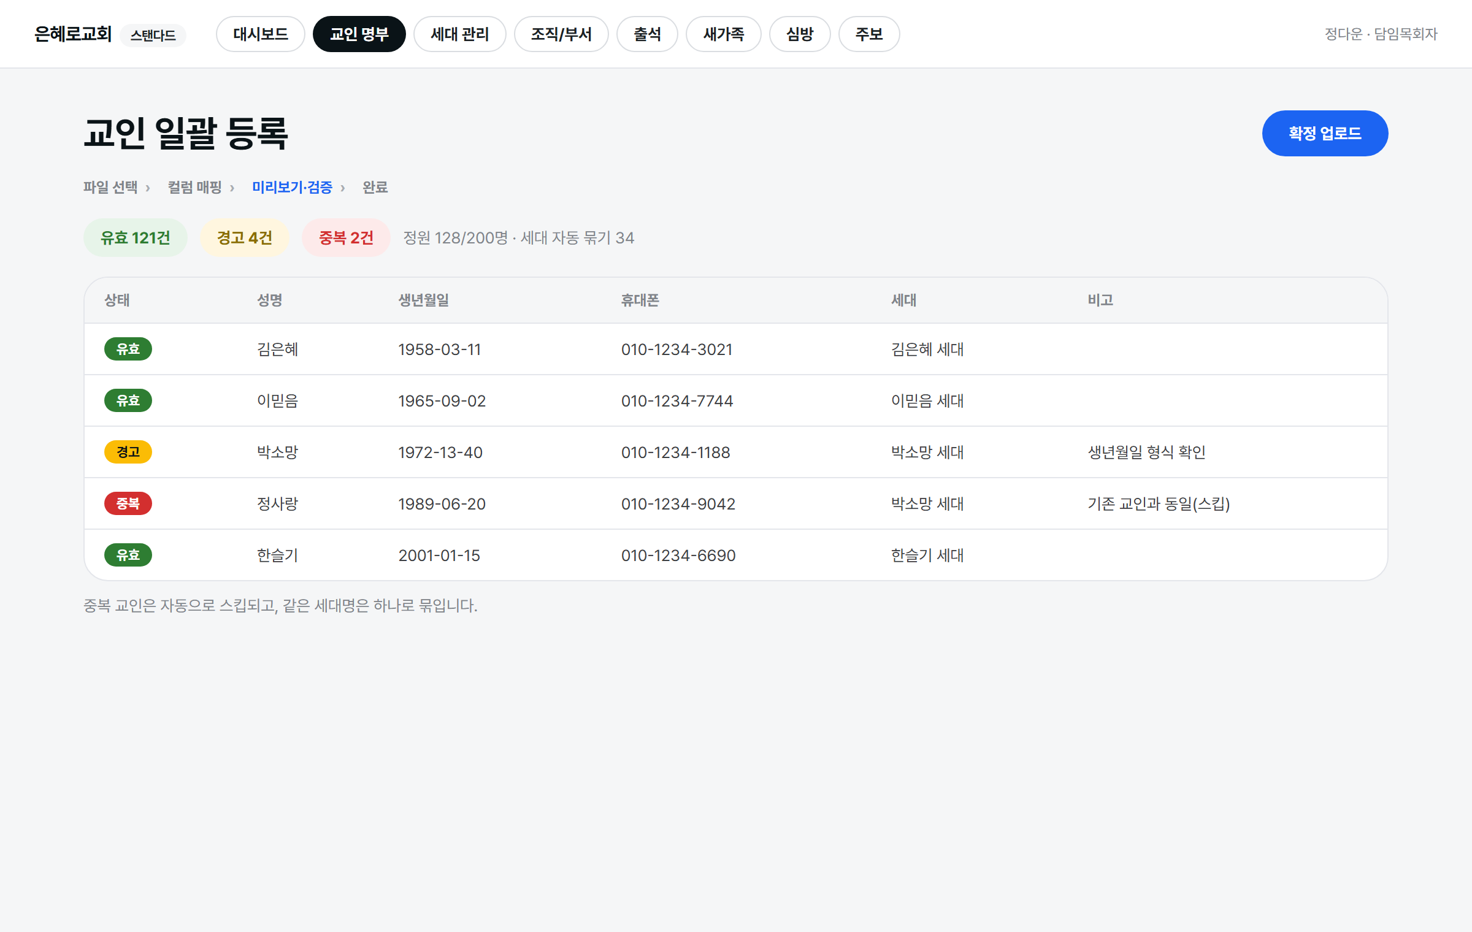This screenshot has height=932, width=1472.
Task: Click 박소망 세대 in 정사랑 row
Action: coord(927,504)
